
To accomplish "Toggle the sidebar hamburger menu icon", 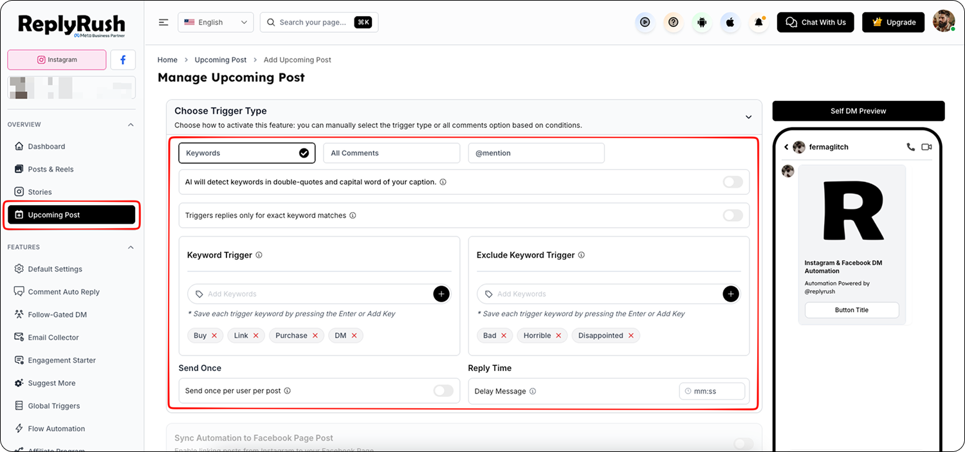I will pyautogui.click(x=163, y=22).
